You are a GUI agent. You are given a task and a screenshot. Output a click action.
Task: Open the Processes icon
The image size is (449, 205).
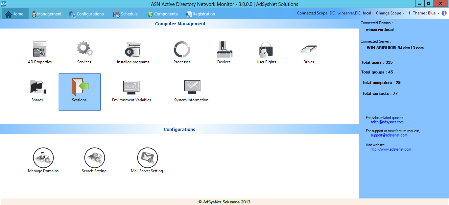click(x=182, y=49)
